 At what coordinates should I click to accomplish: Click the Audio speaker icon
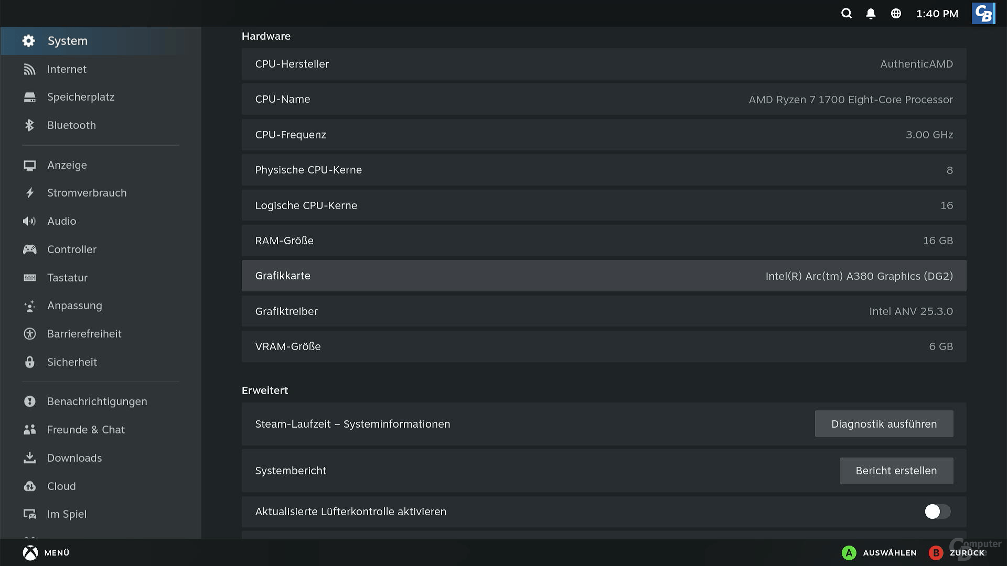coord(29,221)
